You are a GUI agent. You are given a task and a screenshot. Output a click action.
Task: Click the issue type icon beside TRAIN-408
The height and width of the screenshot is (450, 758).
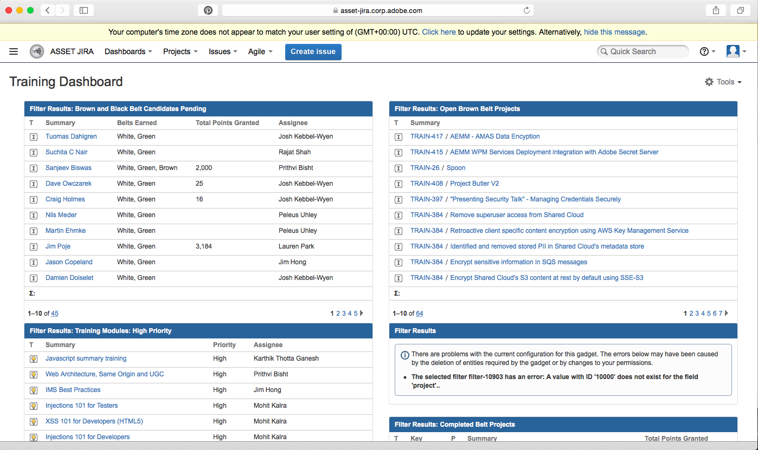pyautogui.click(x=399, y=184)
